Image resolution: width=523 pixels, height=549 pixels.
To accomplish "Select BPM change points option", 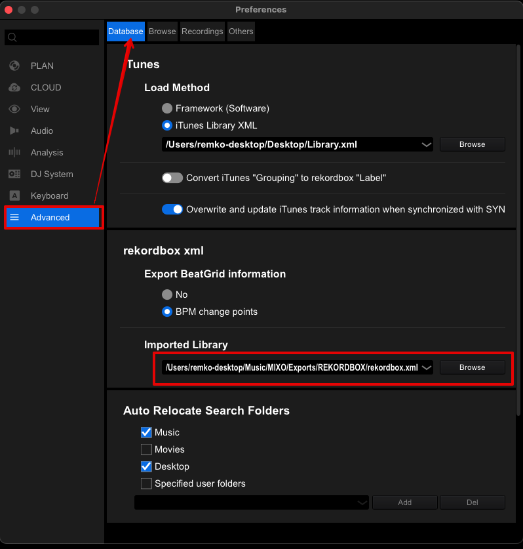I will (167, 312).
